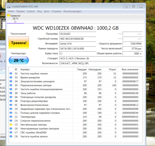Minimize the CrystalDiskInfo window

(126, 7)
